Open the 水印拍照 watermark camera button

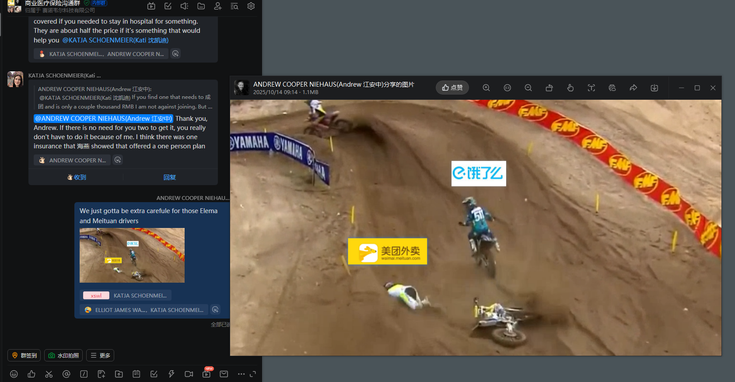pyautogui.click(x=63, y=355)
